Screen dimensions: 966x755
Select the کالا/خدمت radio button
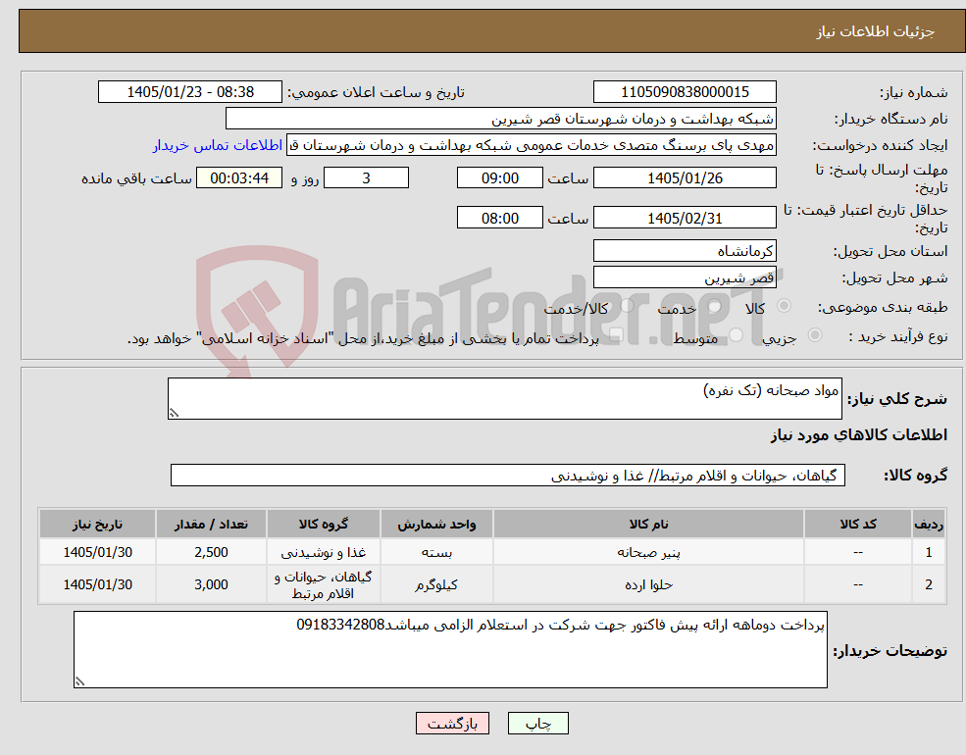[x=627, y=306]
